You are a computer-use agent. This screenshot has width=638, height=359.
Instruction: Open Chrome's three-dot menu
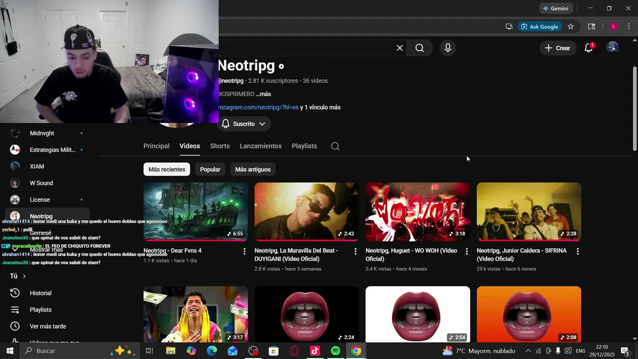point(630,26)
